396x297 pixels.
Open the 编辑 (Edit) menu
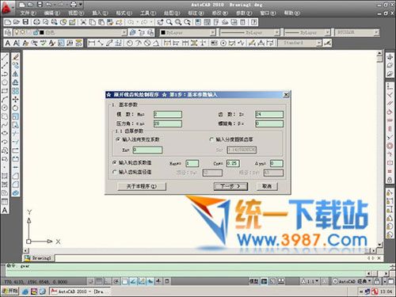(x=52, y=13)
